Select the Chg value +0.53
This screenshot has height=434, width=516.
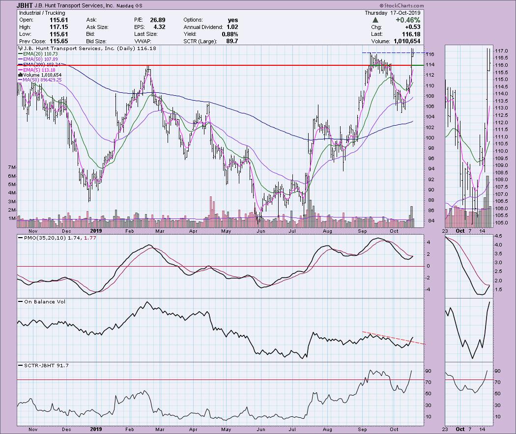pos(413,27)
